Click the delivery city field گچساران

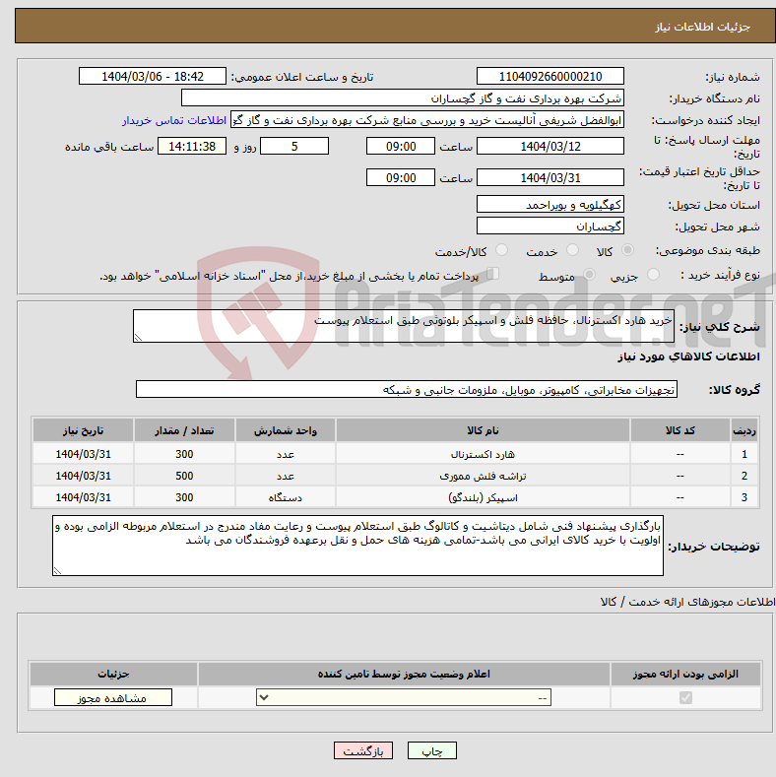[x=550, y=226]
